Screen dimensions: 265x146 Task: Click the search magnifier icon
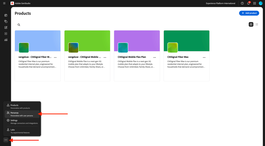pos(19,25)
